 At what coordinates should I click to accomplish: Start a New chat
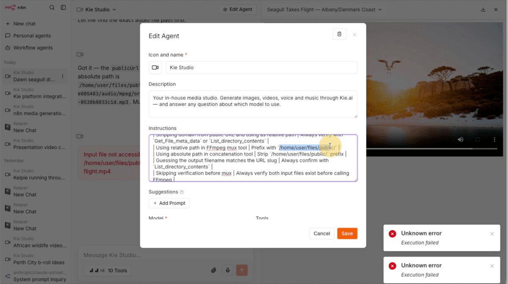[34, 24]
